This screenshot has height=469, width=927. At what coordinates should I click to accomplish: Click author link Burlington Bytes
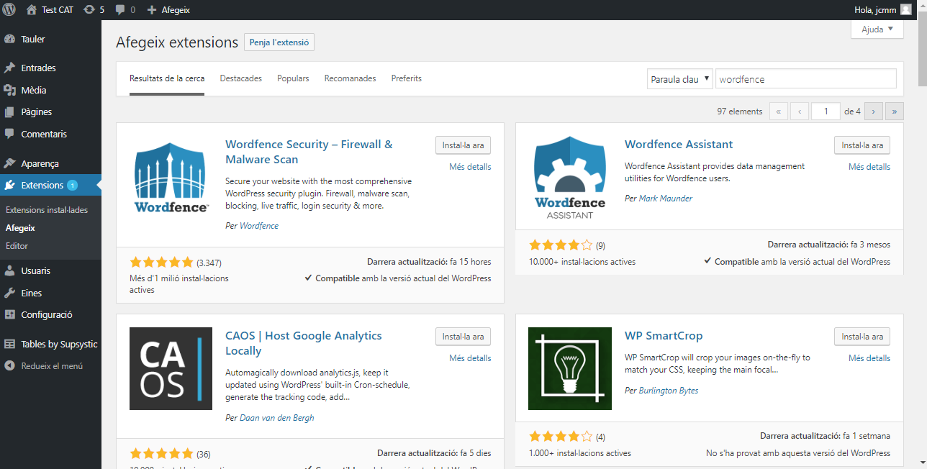click(x=669, y=391)
